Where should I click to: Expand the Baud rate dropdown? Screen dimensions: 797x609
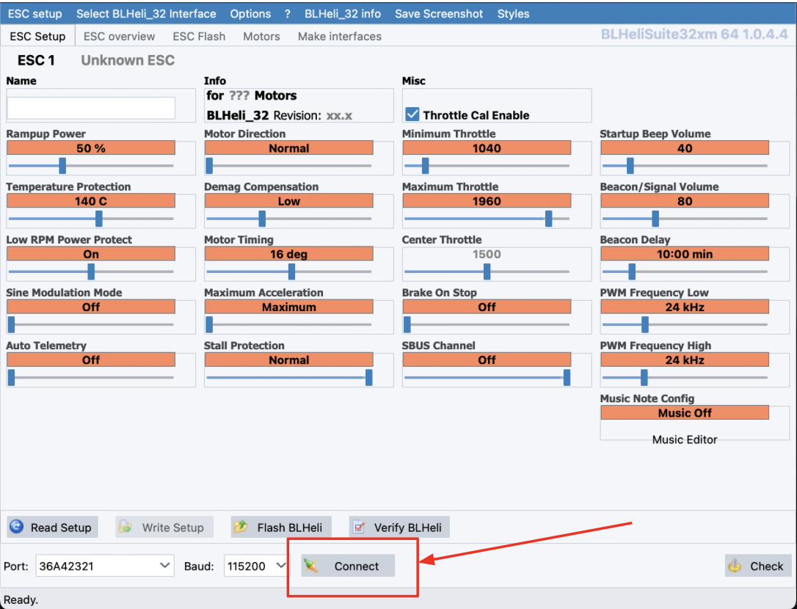point(280,566)
